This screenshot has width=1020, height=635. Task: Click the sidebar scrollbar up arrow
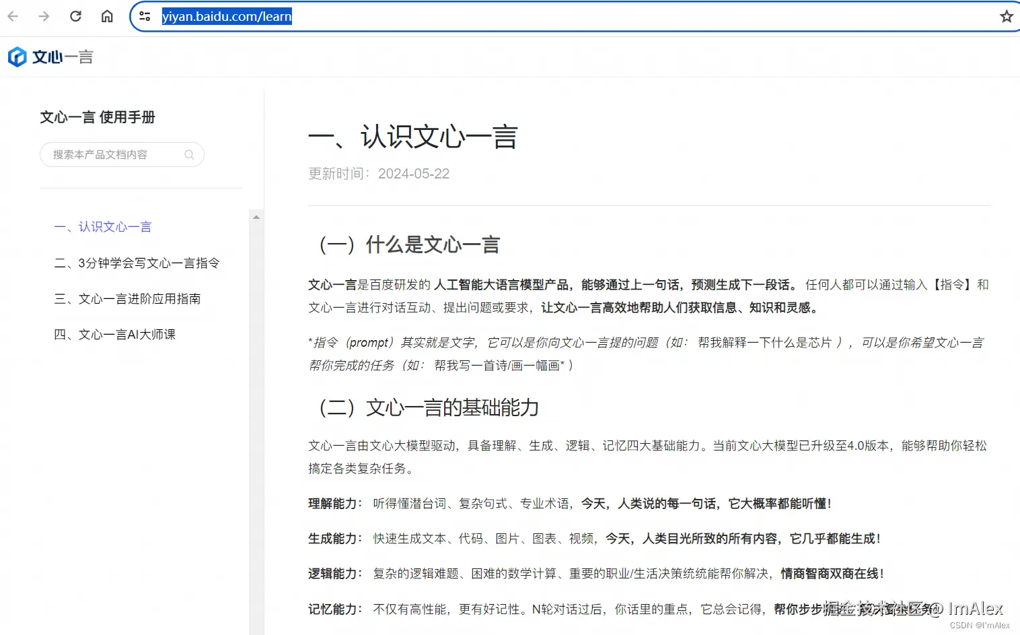256,218
